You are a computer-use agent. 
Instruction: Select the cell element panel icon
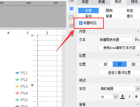coord(71,9)
